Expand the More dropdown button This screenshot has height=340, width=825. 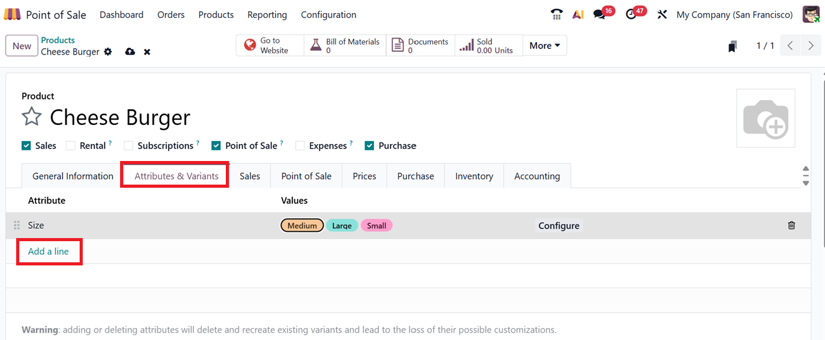(x=544, y=45)
